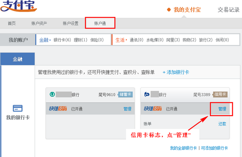
Task: Open 我的全部银行卡 link
Action: 184,148
